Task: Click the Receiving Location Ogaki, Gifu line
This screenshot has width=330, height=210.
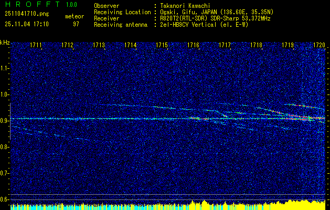Action: click(x=184, y=12)
